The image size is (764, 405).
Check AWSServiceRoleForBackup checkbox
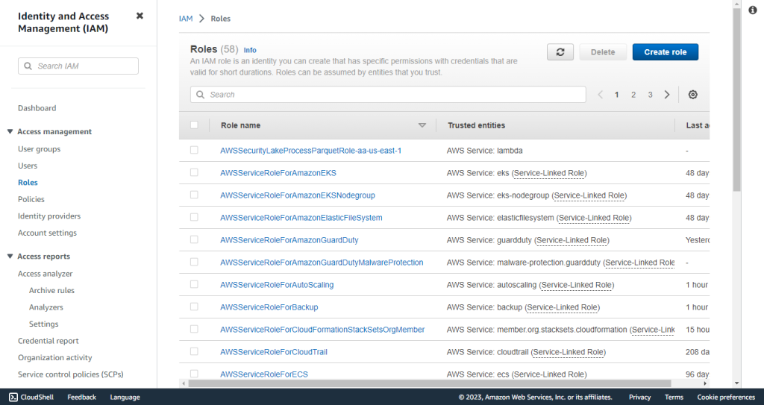point(194,307)
